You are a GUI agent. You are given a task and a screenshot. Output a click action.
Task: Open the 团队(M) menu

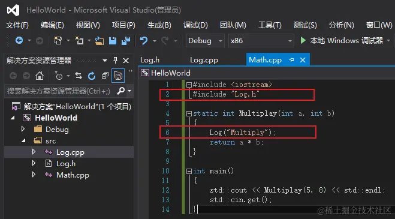click(x=233, y=25)
